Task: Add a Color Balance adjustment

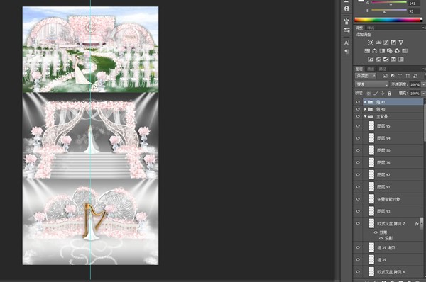Action: [x=374, y=51]
